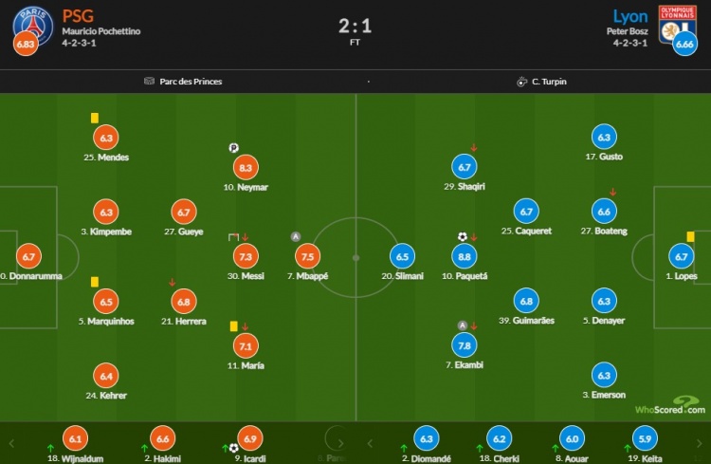
Task: Click the assist icon next to Mbappé
Action: click(x=295, y=237)
